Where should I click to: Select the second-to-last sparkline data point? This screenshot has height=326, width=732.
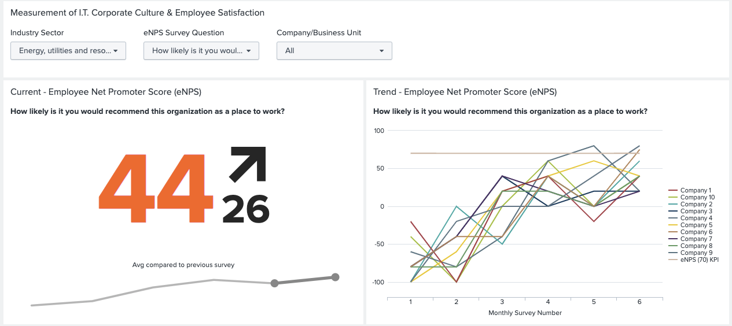(274, 283)
